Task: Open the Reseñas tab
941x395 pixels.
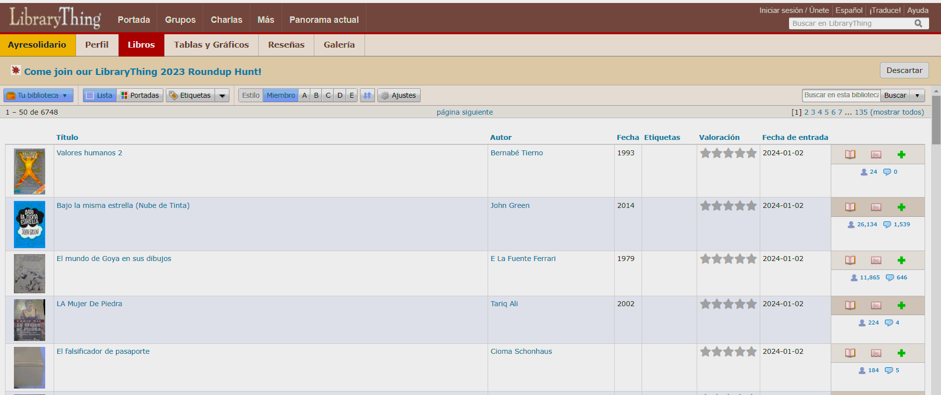Action: coord(286,45)
